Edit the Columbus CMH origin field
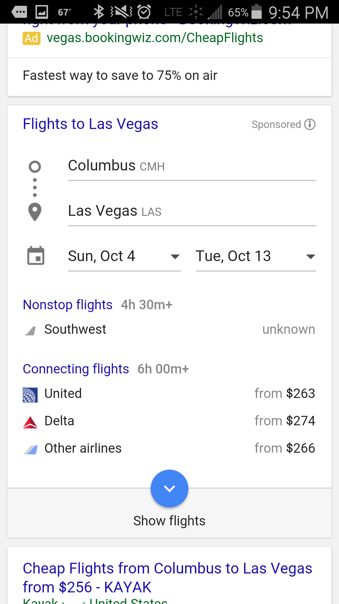This screenshot has height=604, width=339. 191,166
